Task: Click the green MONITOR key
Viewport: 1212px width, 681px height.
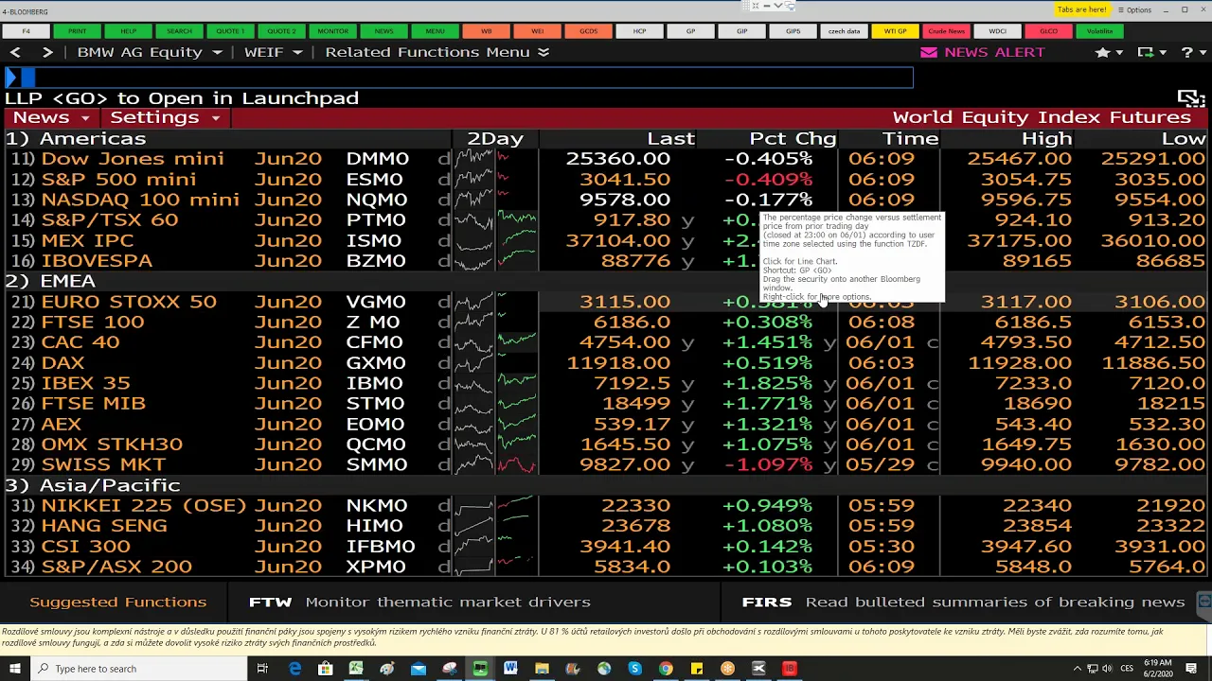Action: [332, 31]
